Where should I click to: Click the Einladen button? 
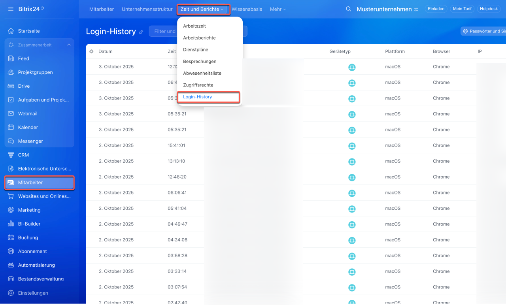pyautogui.click(x=436, y=9)
